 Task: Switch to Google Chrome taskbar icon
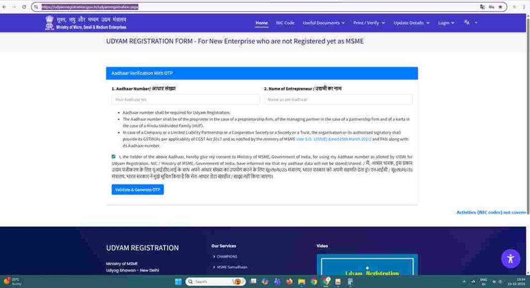314,282
